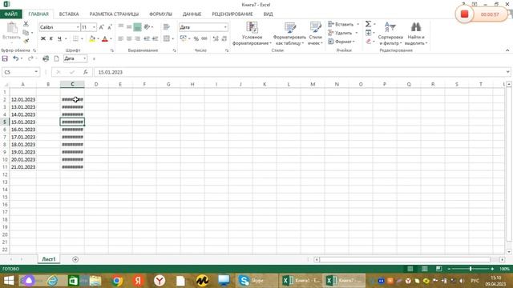Click the Clear eraser icon
The height and width of the screenshot is (288, 513).
point(369,42)
